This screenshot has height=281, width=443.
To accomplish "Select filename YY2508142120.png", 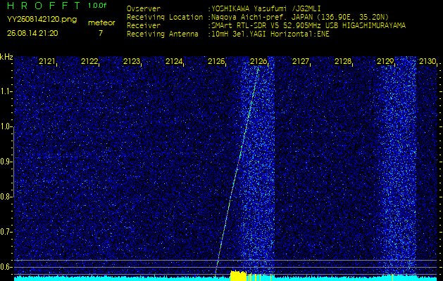I will pyautogui.click(x=42, y=19).
